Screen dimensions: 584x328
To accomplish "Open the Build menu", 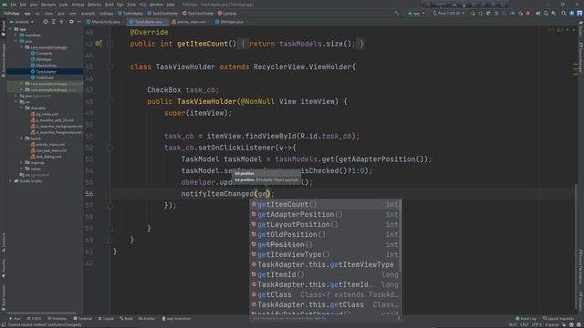I will pyautogui.click(x=109, y=5).
